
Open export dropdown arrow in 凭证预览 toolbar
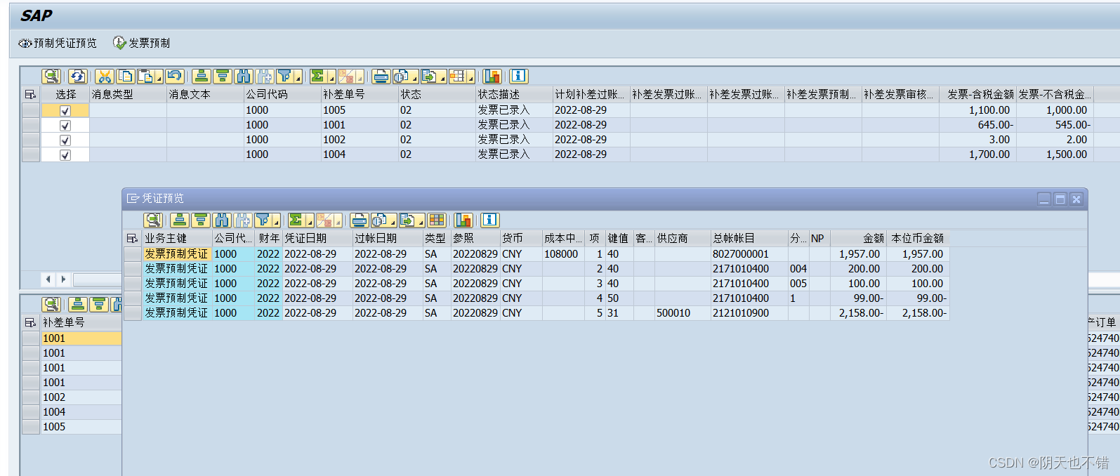(x=421, y=222)
